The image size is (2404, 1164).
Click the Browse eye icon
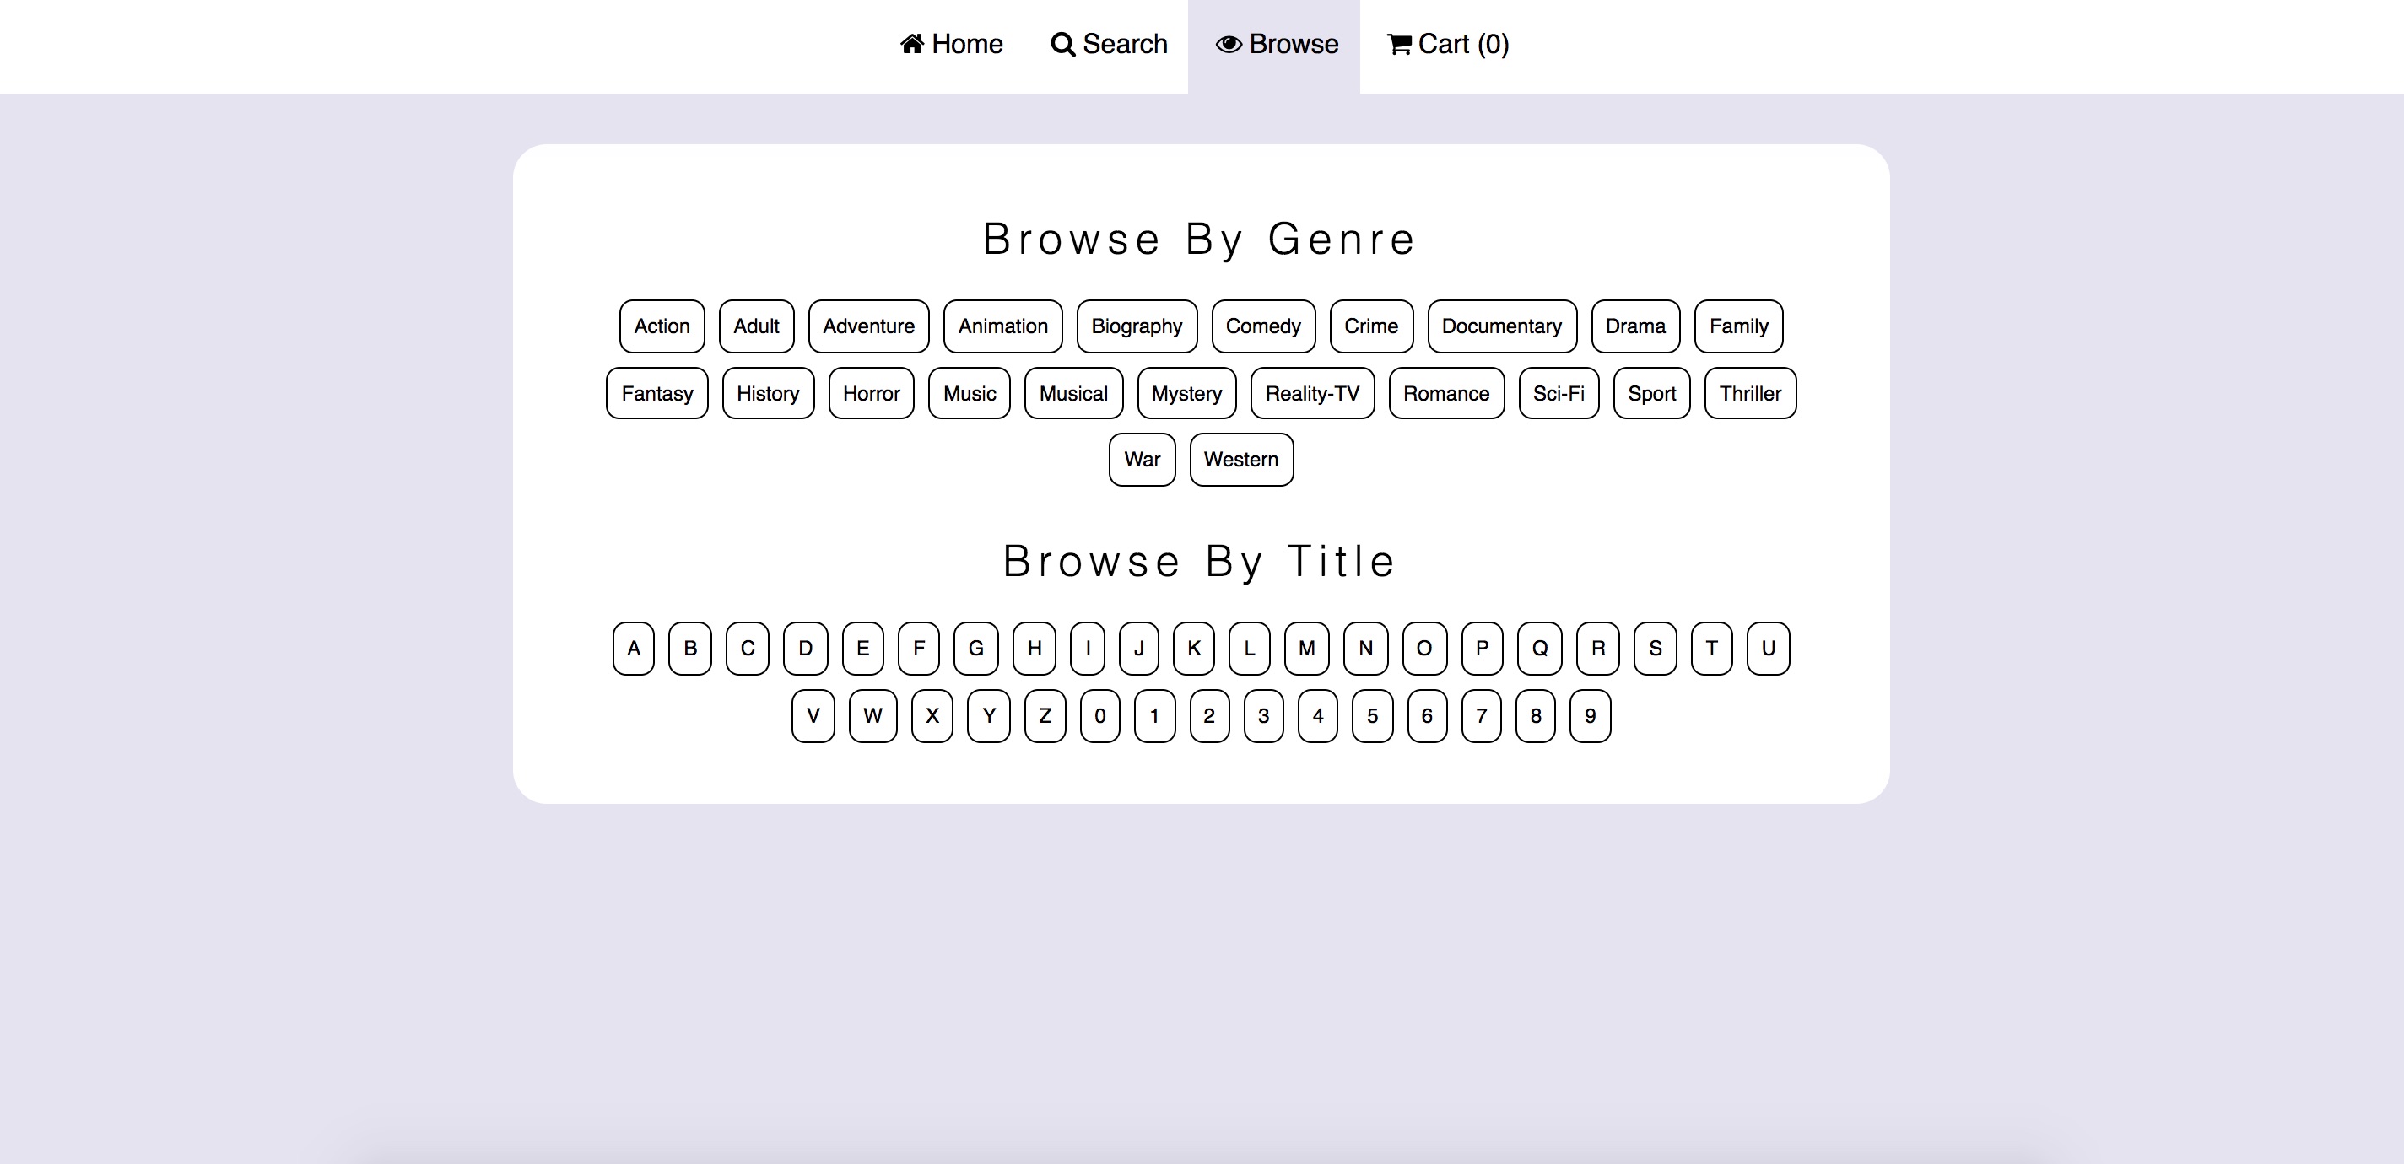pos(1228,44)
